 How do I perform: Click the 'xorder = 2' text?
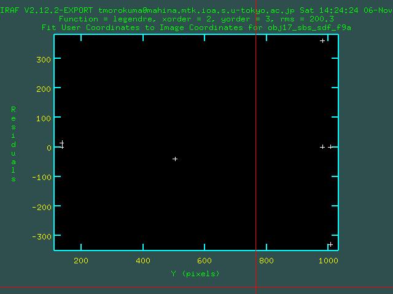(186, 19)
